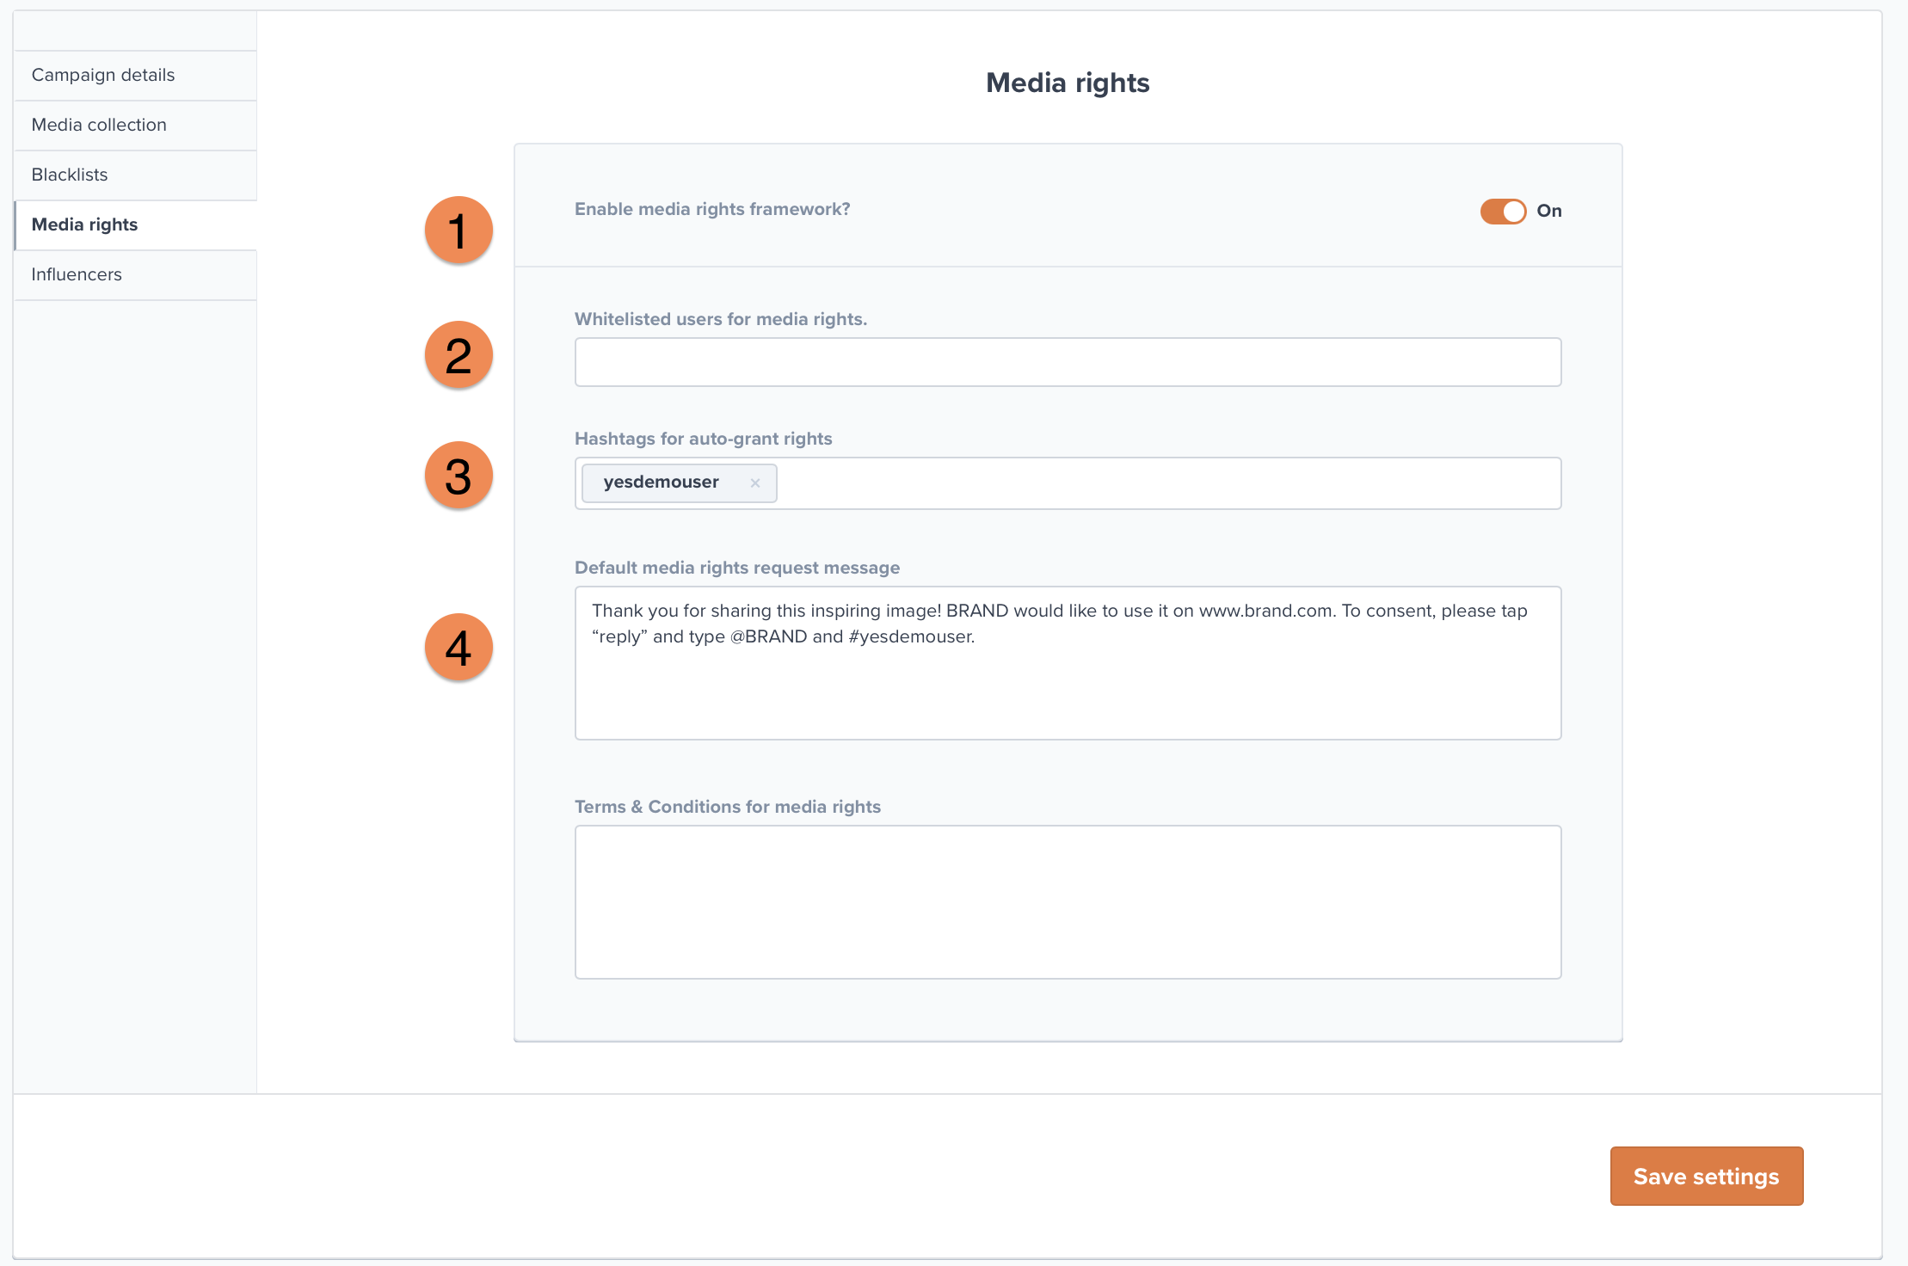This screenshot has height=1266, width=1908.
Task: Remove the yesdemouser hashtag tag
Action: (x=754, y=483)
